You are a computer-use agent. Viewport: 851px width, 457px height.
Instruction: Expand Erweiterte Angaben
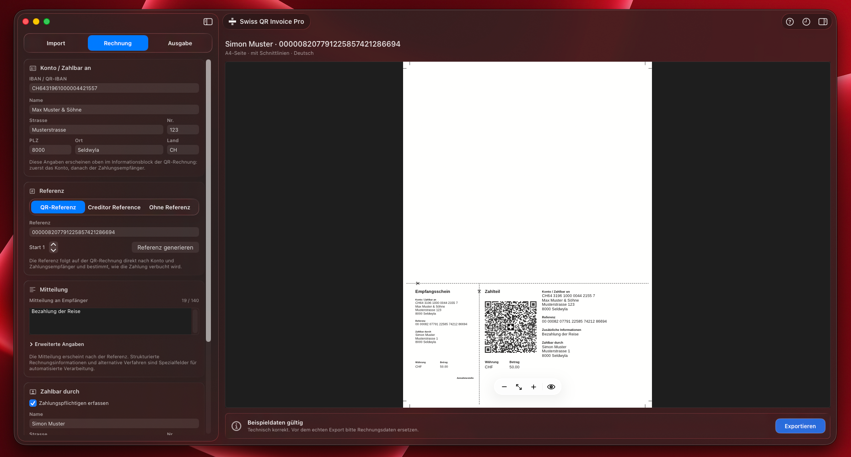click(57, 344)
